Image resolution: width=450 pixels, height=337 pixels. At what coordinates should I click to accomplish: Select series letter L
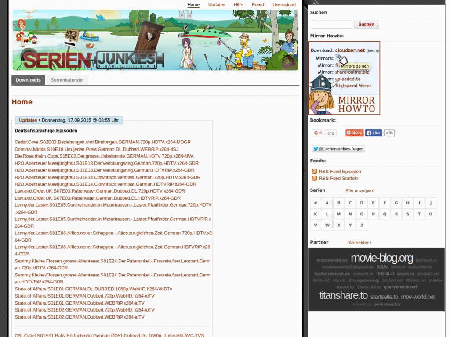coord(327,214)
